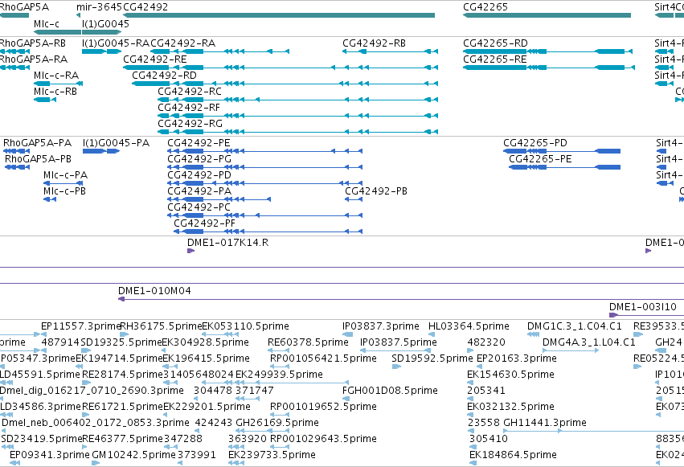Select transcript CG42492-RG

298,132
